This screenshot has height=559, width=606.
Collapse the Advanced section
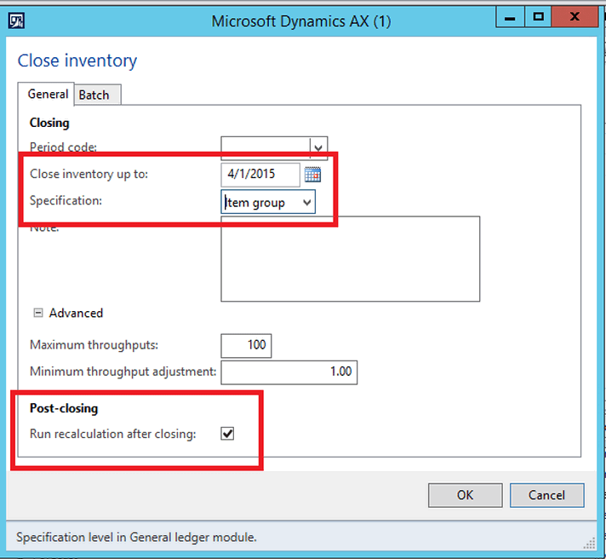(x=38, y=313)
